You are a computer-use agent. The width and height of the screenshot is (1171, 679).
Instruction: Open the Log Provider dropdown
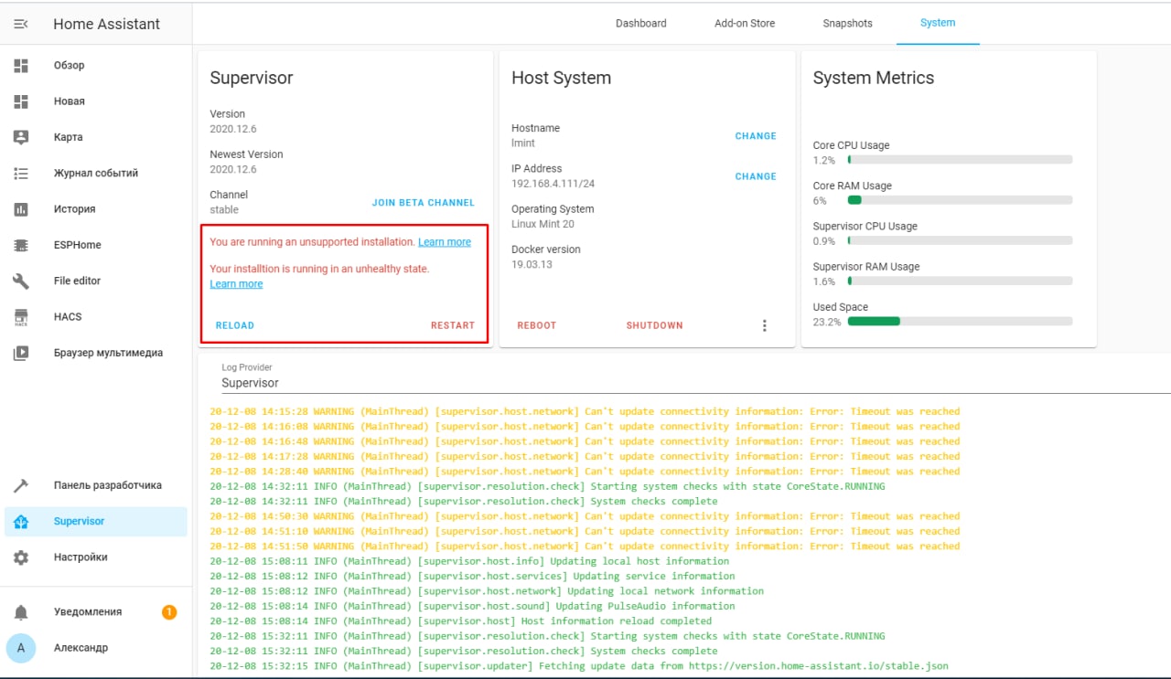(695, 377)
